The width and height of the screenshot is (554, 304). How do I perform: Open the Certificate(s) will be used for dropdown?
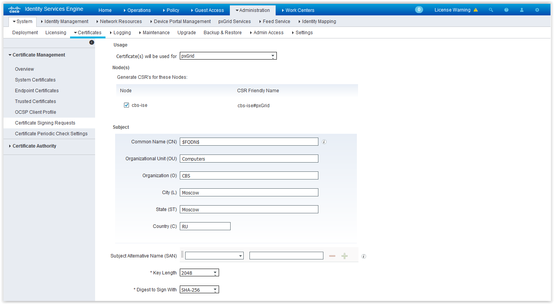(x=273, y=55)
